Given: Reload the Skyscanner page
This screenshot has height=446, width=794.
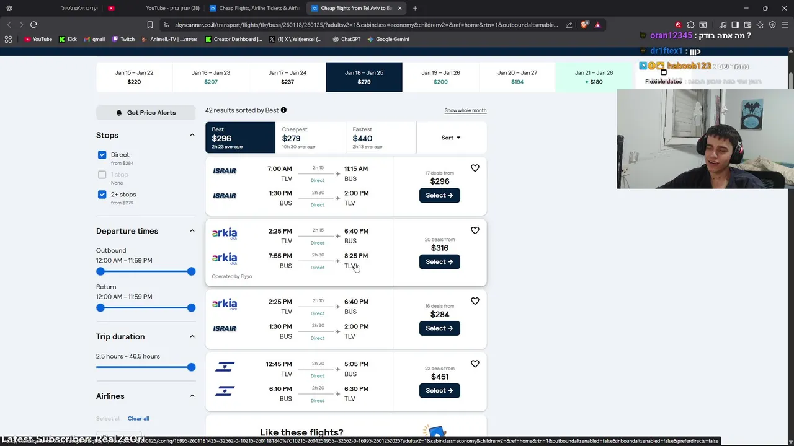Looking at the screenshot, I should pyautogui.click(x=33, y=25).
